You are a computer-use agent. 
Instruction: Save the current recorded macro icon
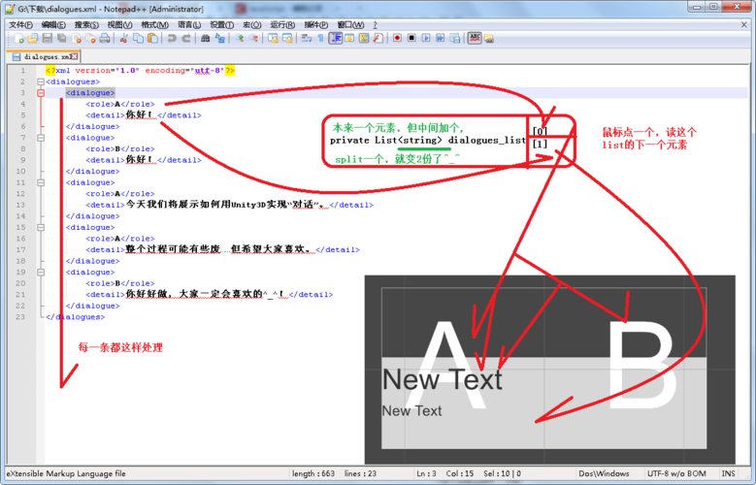(454, 38)
